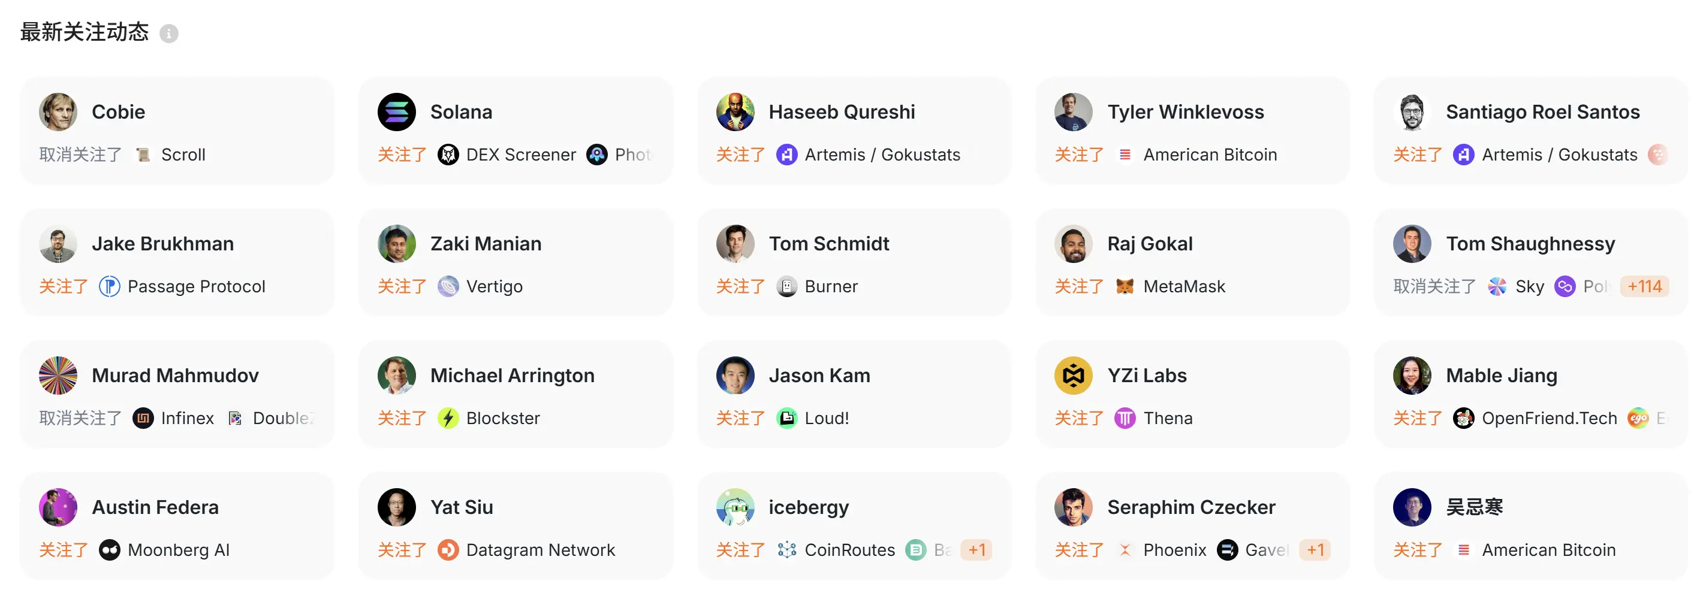Open Cobie's profile name link

(x=119, y=112)
